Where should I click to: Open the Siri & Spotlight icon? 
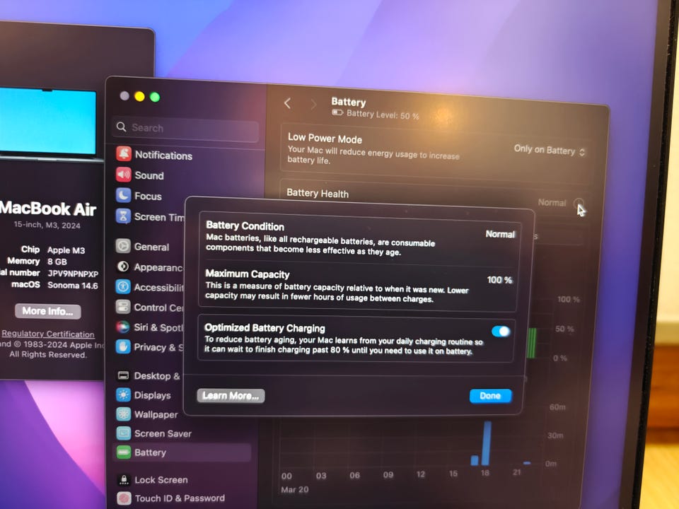pyautogui.click(x=123, y=327)
